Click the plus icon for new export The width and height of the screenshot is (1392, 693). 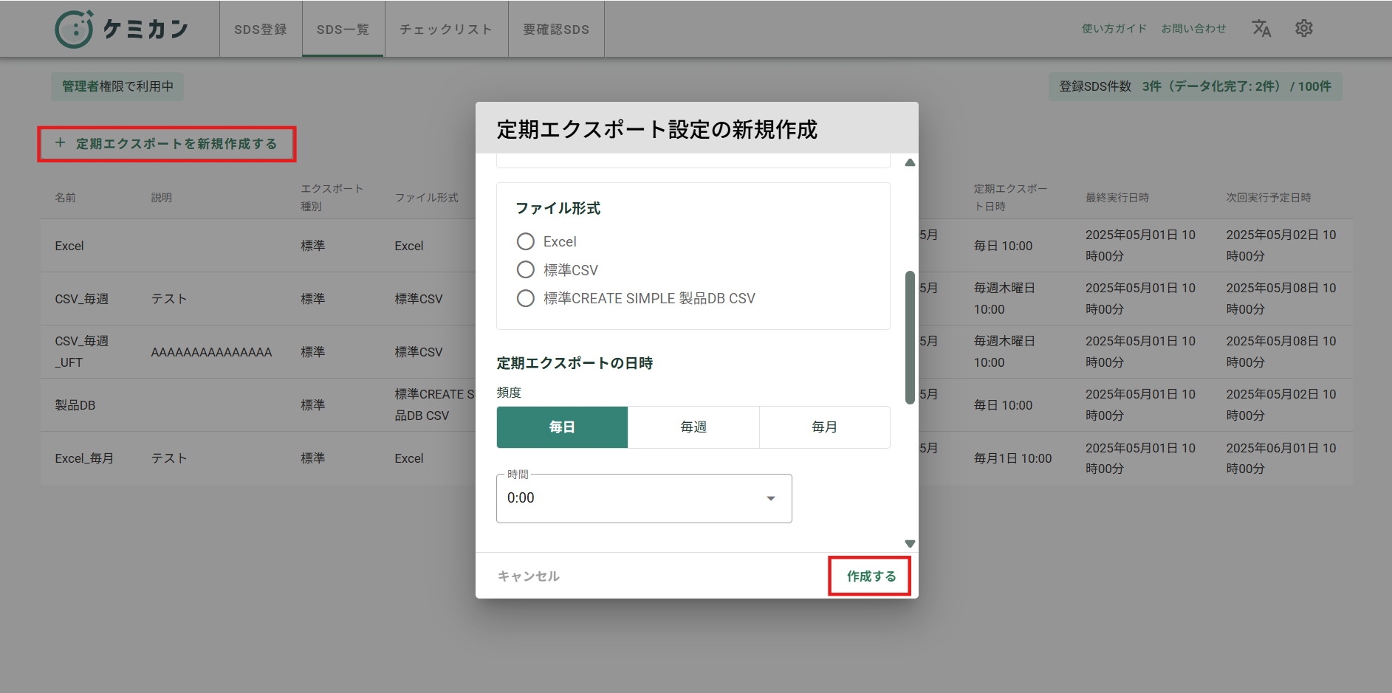(x=61, y=143)
